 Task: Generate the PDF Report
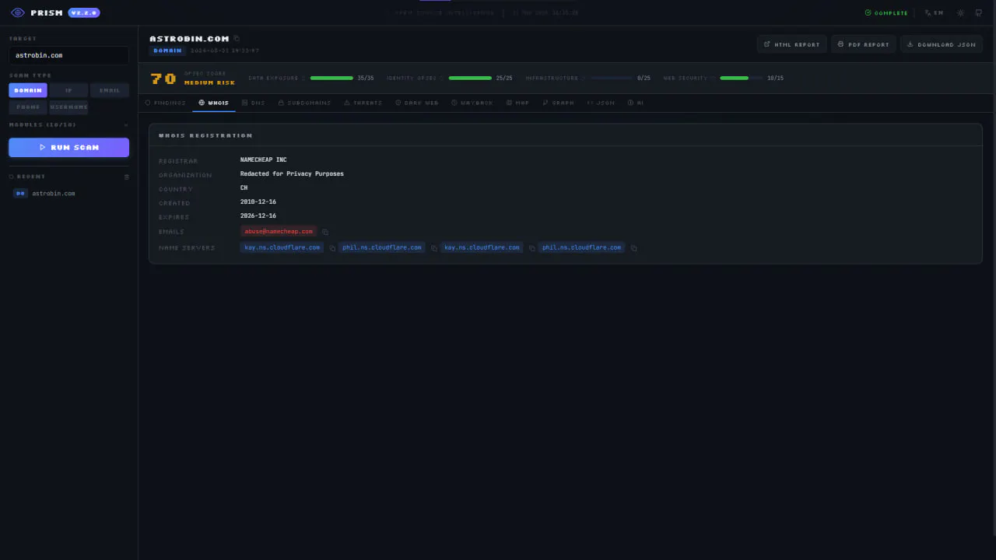pos(864,44)
